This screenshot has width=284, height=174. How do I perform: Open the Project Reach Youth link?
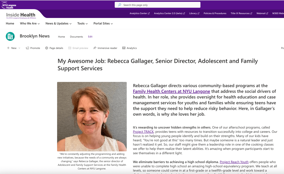(234, 162)
